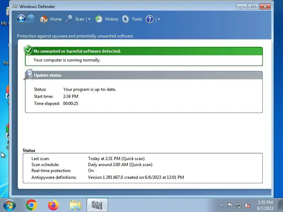Click the 'Real-time protection:' label
283x212 pixels.
point(51,171)
